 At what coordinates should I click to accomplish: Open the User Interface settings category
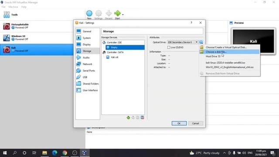click(x=88, y=90)
